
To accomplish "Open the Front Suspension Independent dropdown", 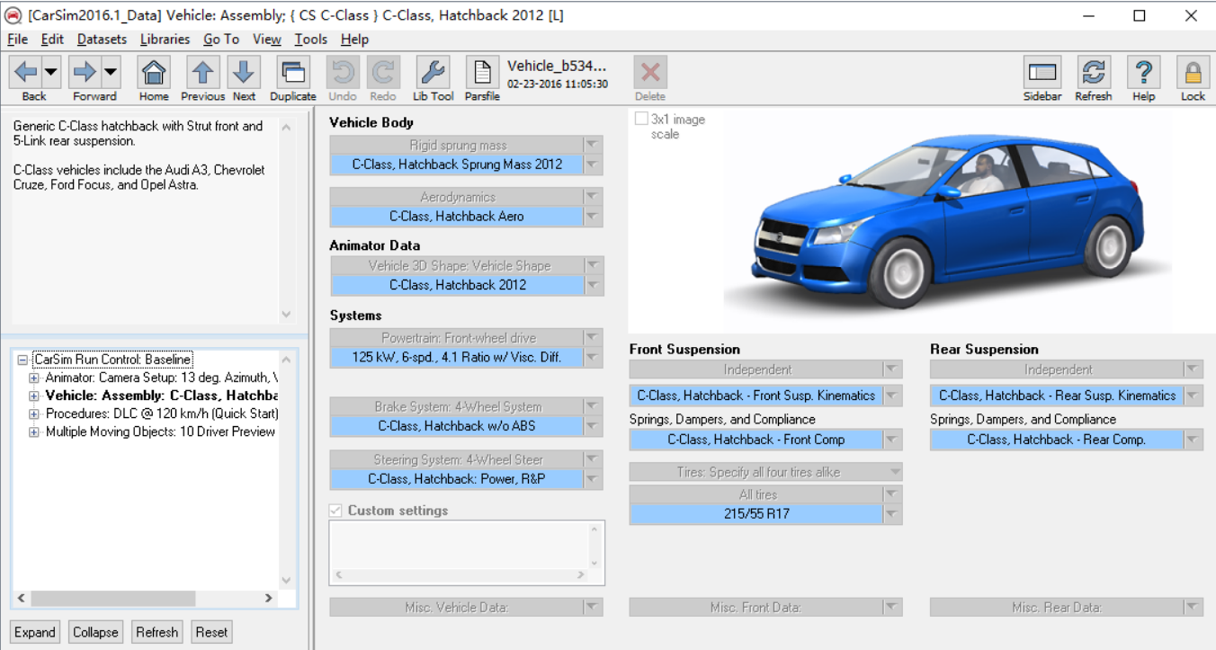I will coord(891,370).
